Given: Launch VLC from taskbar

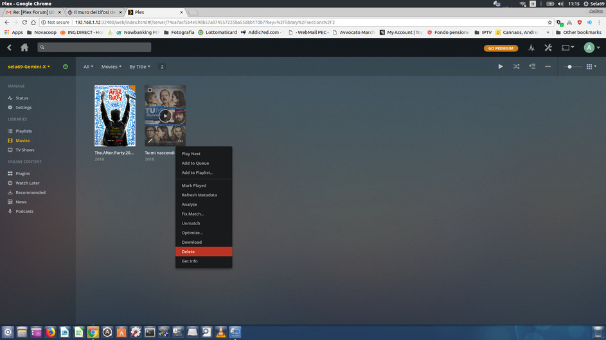Looking at the screenshot, I should tap(220, 332).
